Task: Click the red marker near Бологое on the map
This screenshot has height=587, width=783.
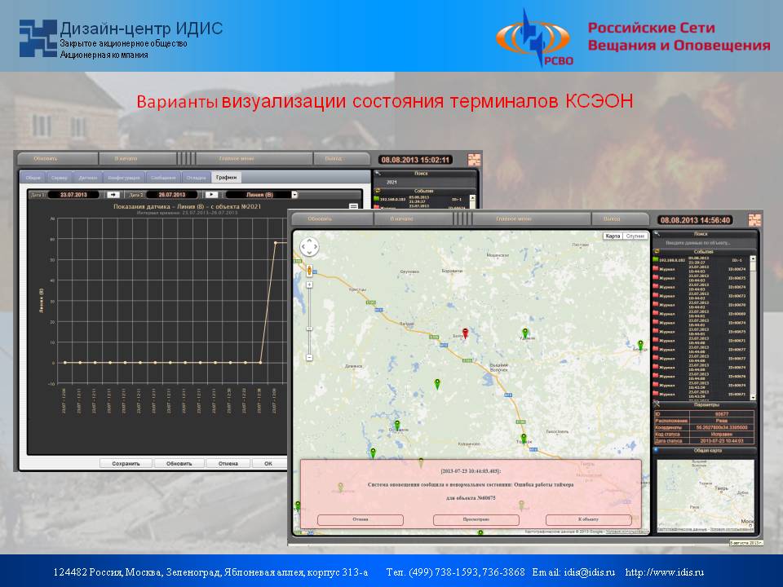Action: (x=466, y=333)
